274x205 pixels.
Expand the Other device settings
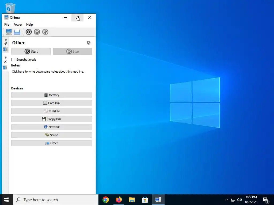[x=52, y=143]
